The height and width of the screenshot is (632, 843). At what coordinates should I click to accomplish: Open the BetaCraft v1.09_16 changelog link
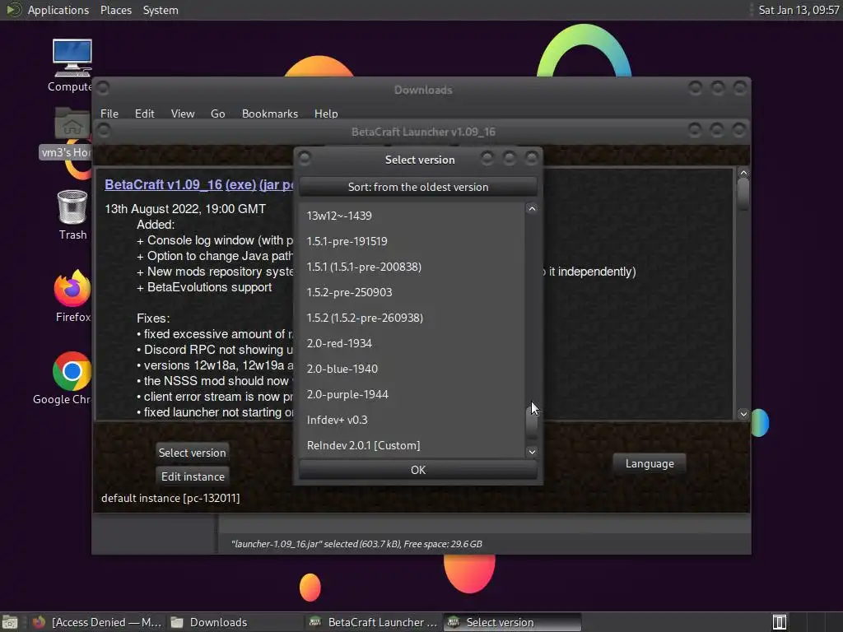pos(164,184)
